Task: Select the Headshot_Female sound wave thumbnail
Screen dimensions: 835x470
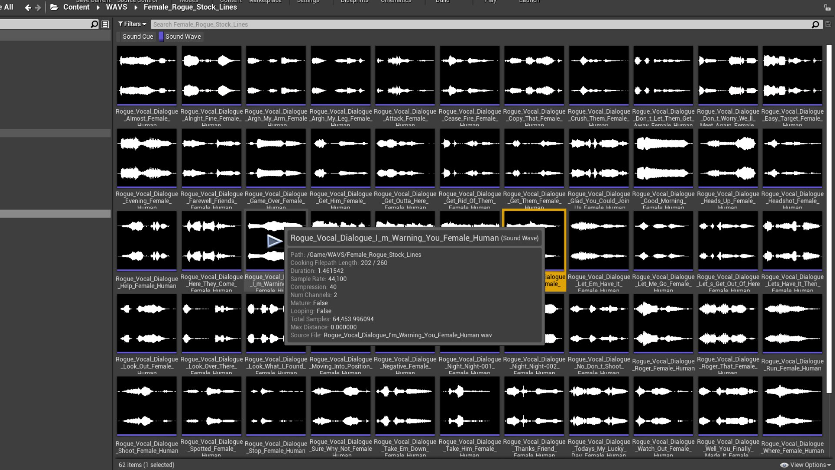Action: pyautogui.click(x=792, y=158)
